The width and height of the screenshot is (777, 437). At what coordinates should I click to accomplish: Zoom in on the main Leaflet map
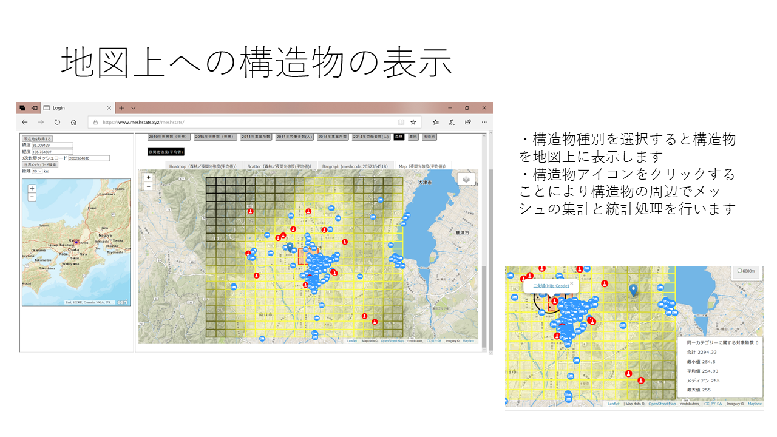pos(148,178)
